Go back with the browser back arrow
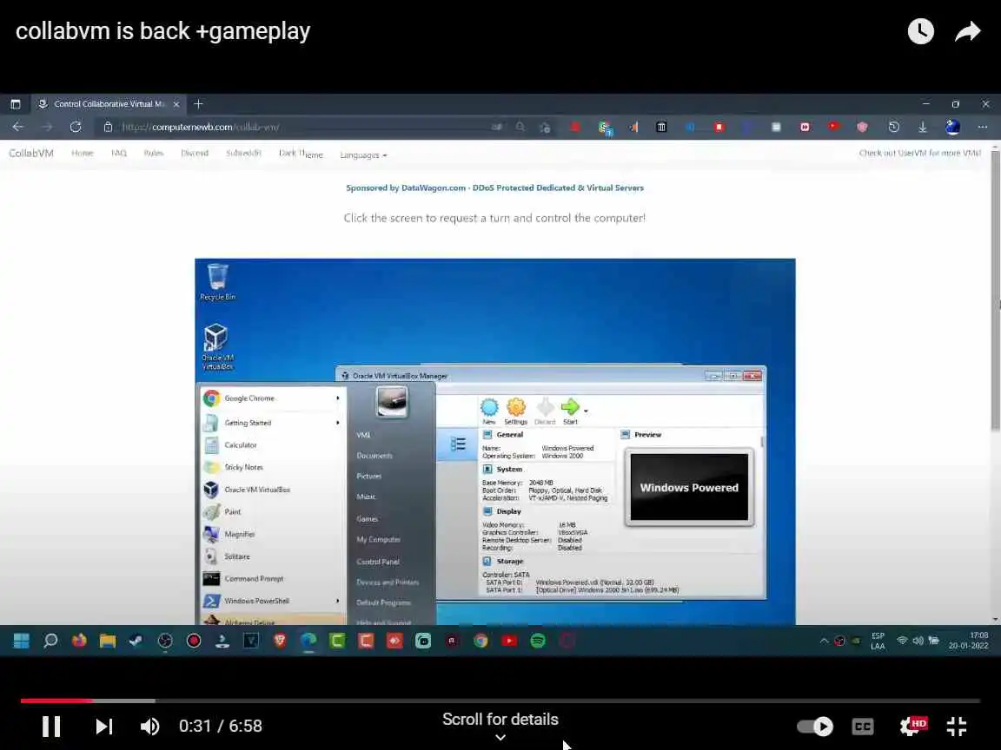This screenshot has height=750, width=1001. click(x=18, y=127)
